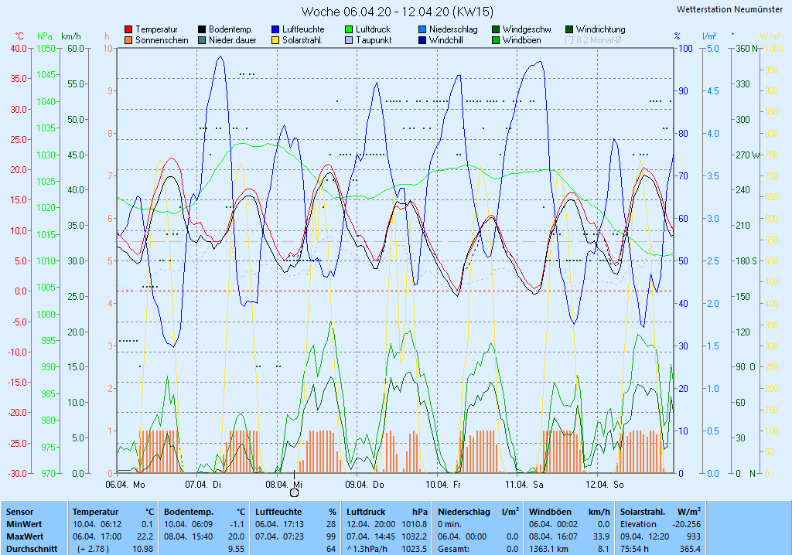Click the orange Sonnenschein legend swatch
The image size is (792, 555).
(x=128, y=40)
